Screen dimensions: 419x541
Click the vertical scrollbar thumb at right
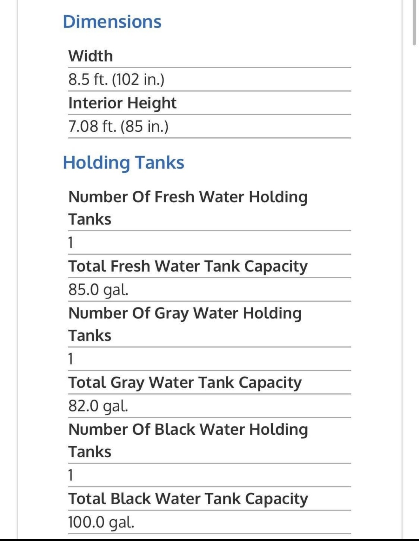coord(415,22)
